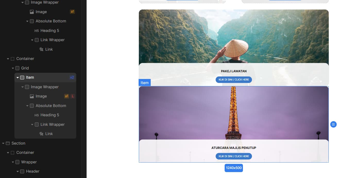Screen dimensions: 347x178
Task: Click the red L badge on the Image row
Action: pos(73,96)
